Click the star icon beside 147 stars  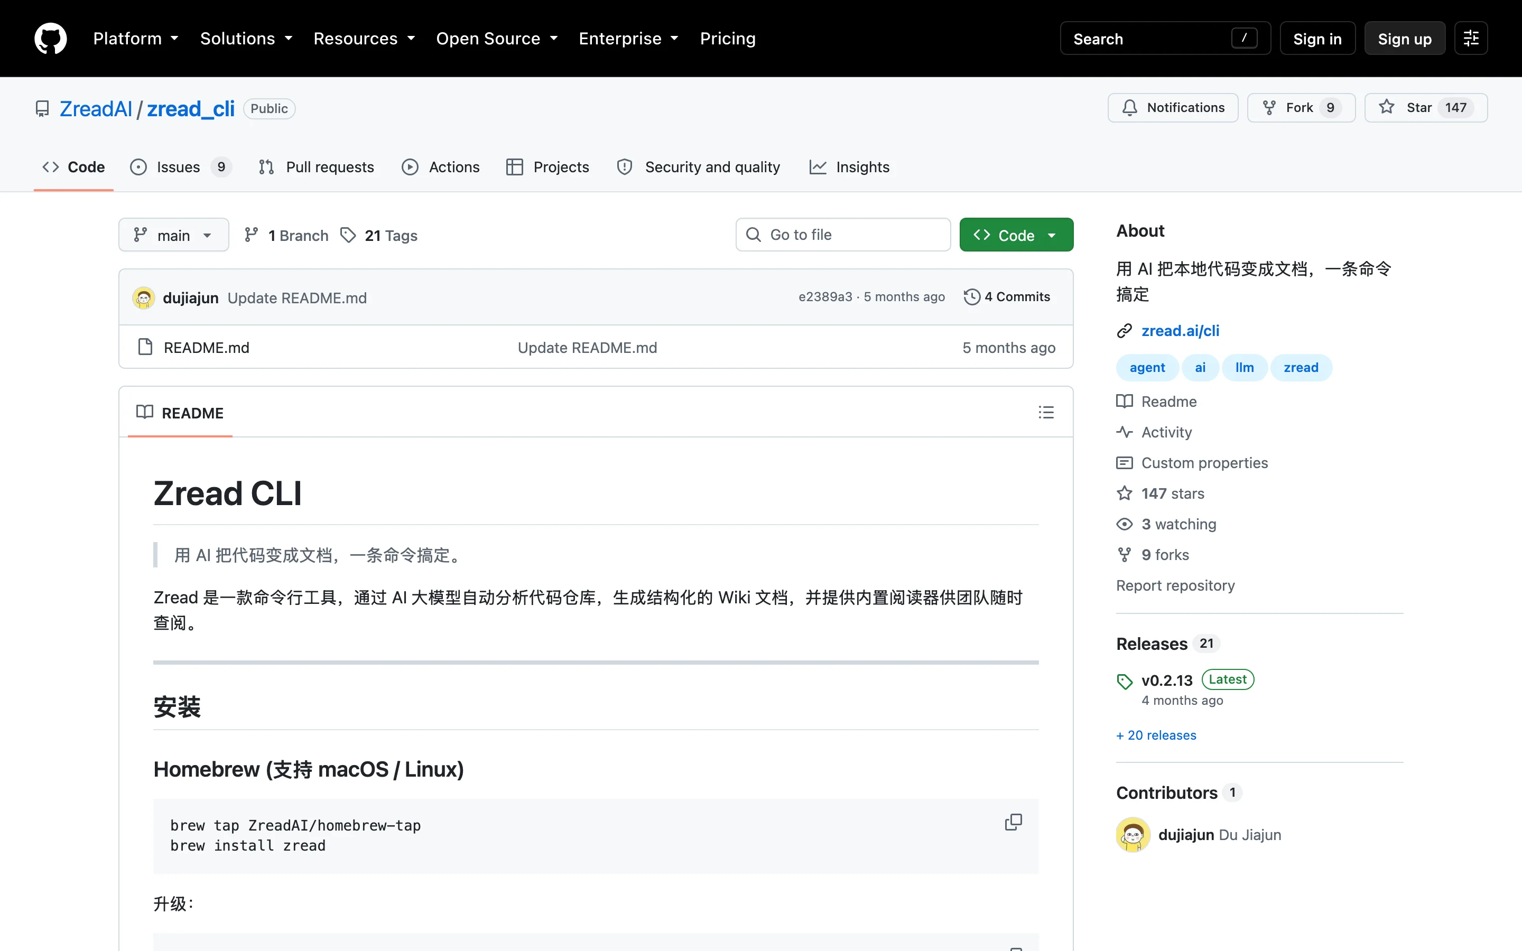tap(1125, 493)
